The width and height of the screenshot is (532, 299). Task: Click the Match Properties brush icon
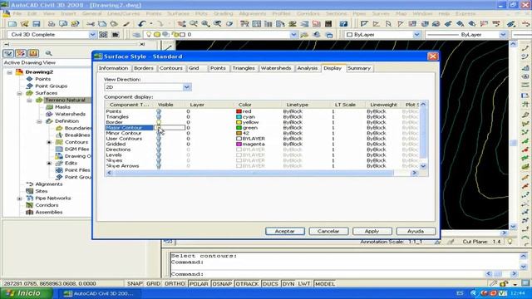[126, 24]
